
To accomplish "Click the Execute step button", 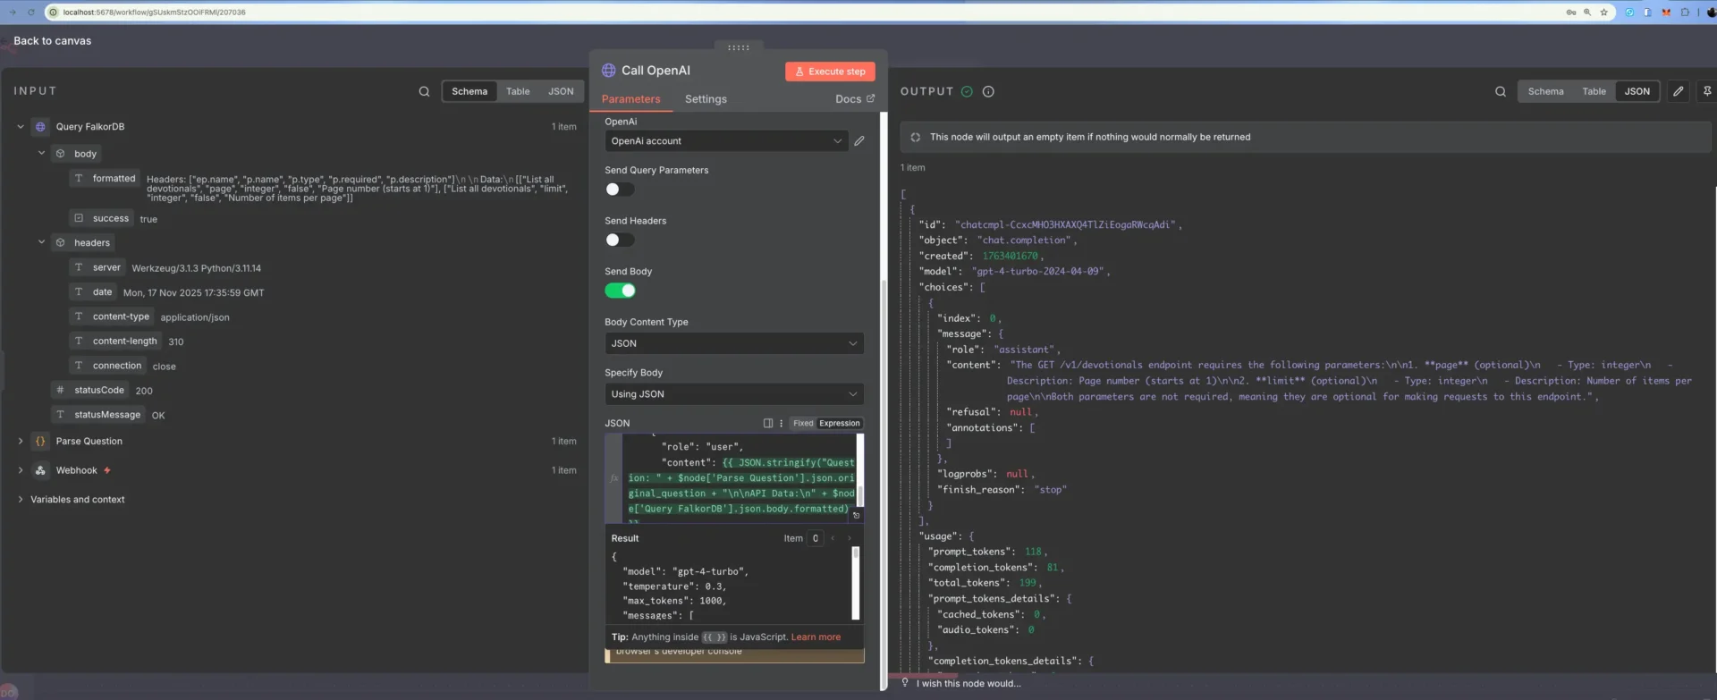I will click(830, 72).
